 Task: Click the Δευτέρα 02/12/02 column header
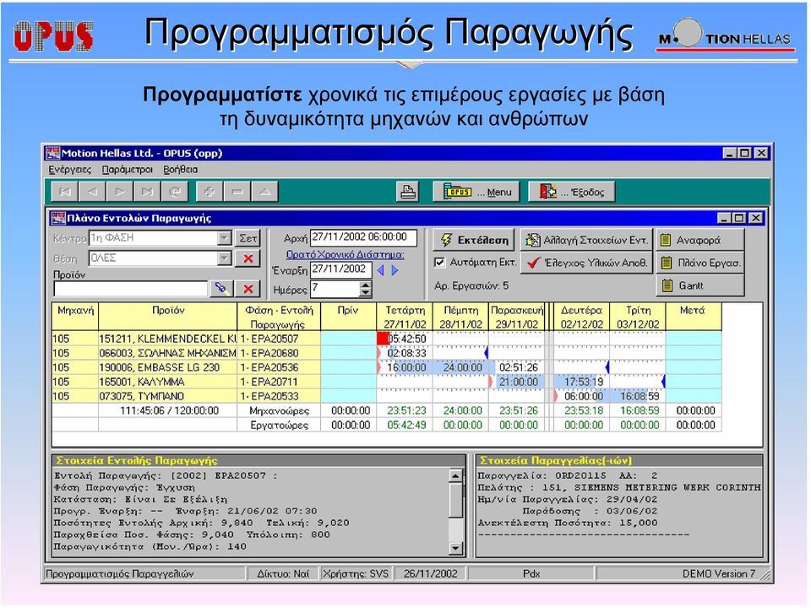point(582,317)
